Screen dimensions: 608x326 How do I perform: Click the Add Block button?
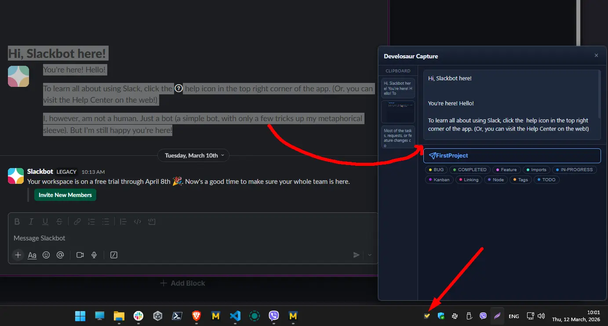pos(182,283)
